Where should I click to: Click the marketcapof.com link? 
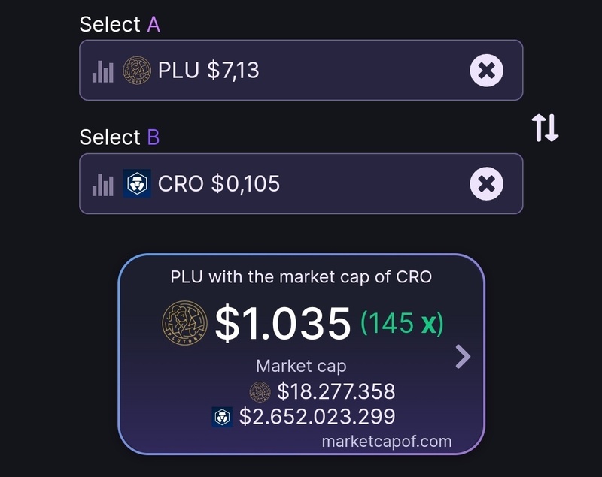pos(387,441)
